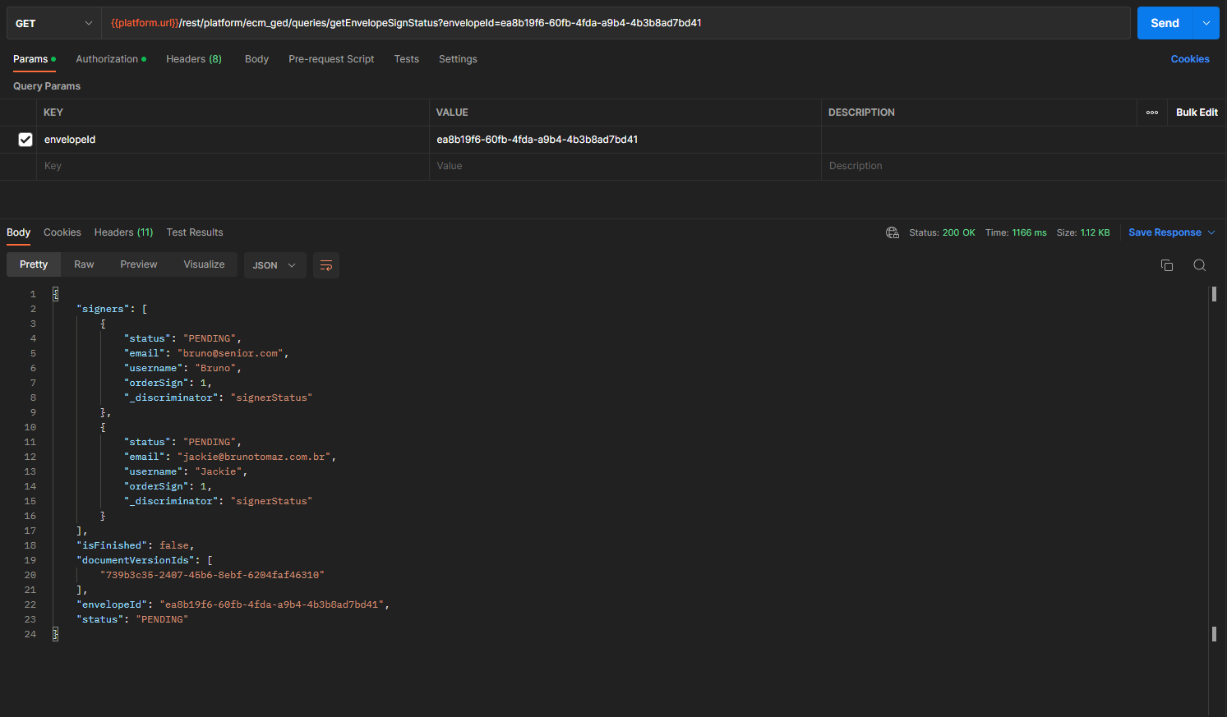
Task: Collapse the root JSON object on line 1
Action: pyautogui.click(x=55, y=294)
